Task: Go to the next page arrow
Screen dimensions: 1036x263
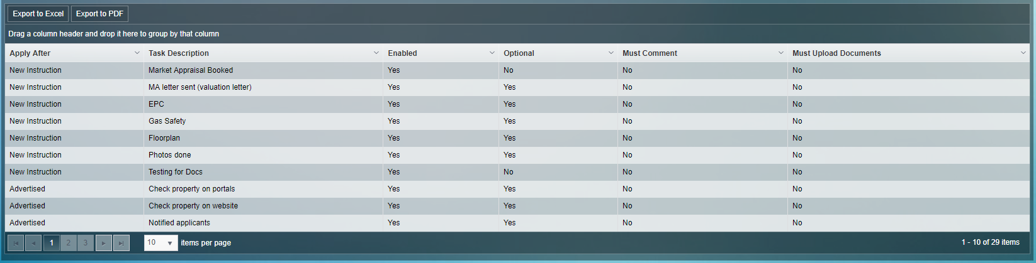Action: click(x=104, y=243)
